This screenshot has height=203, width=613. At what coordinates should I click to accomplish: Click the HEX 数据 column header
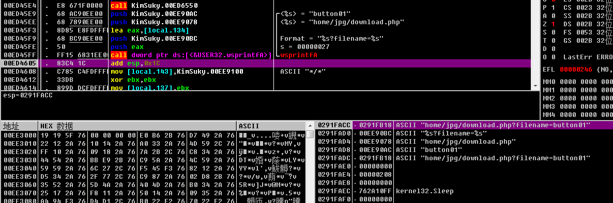pos(137,126)
